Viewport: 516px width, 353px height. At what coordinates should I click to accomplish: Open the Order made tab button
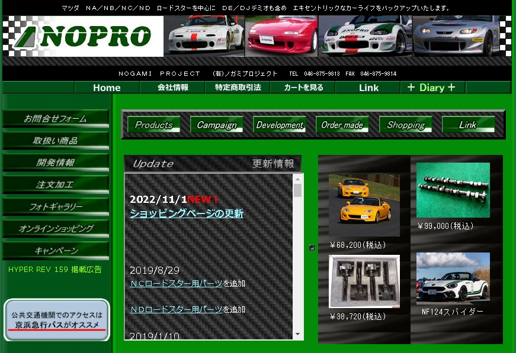(x=342, y=125)
